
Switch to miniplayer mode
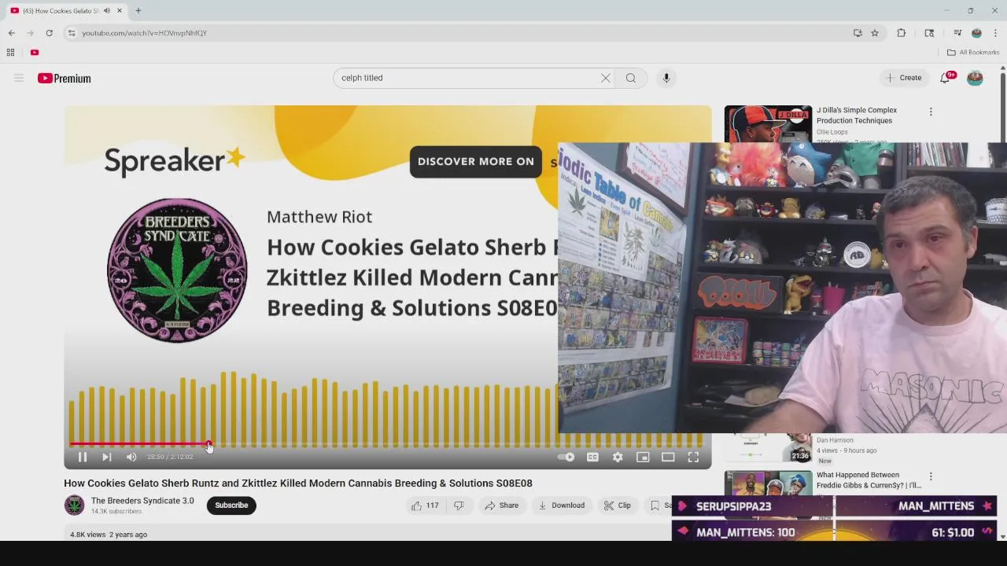tap(643, 457)
